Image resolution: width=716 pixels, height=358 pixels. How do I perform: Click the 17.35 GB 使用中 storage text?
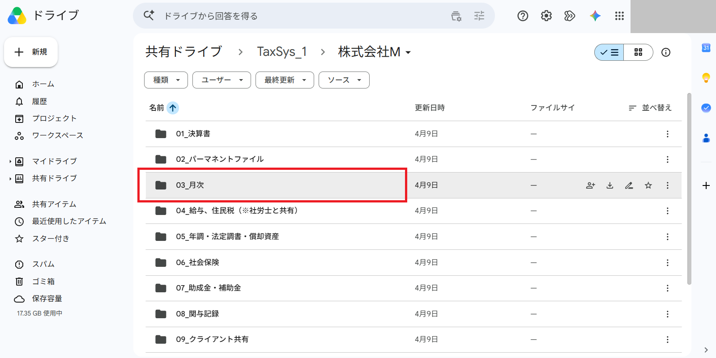click(39, 313)
